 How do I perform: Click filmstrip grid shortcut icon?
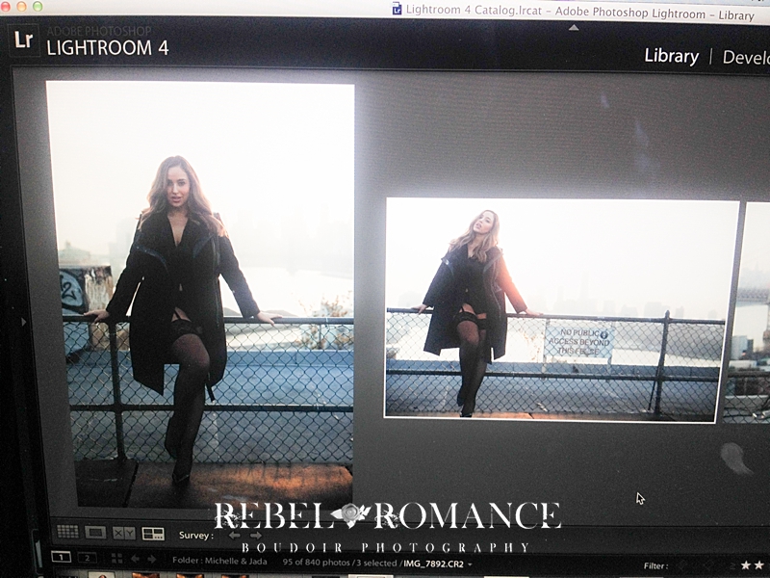[x=116, y=559]
